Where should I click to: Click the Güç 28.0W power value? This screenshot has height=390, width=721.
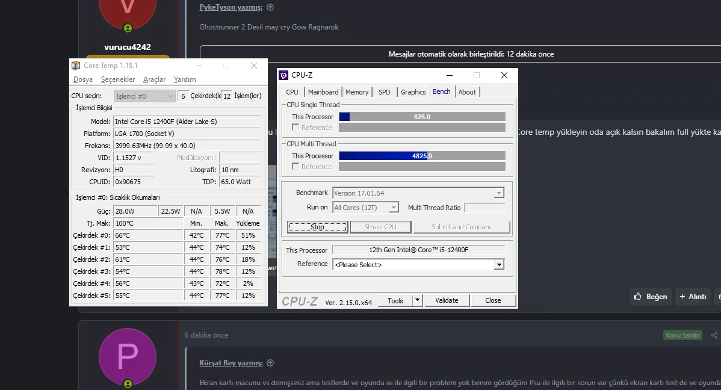pos(135,211)
